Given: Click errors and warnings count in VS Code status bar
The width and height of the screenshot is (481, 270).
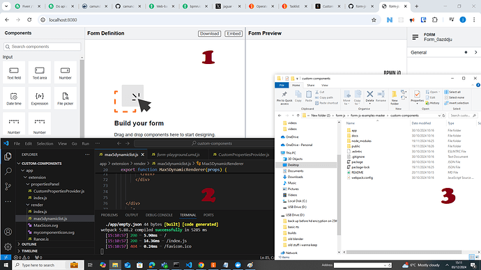Looking at the screenshot, I should (22, 257).
